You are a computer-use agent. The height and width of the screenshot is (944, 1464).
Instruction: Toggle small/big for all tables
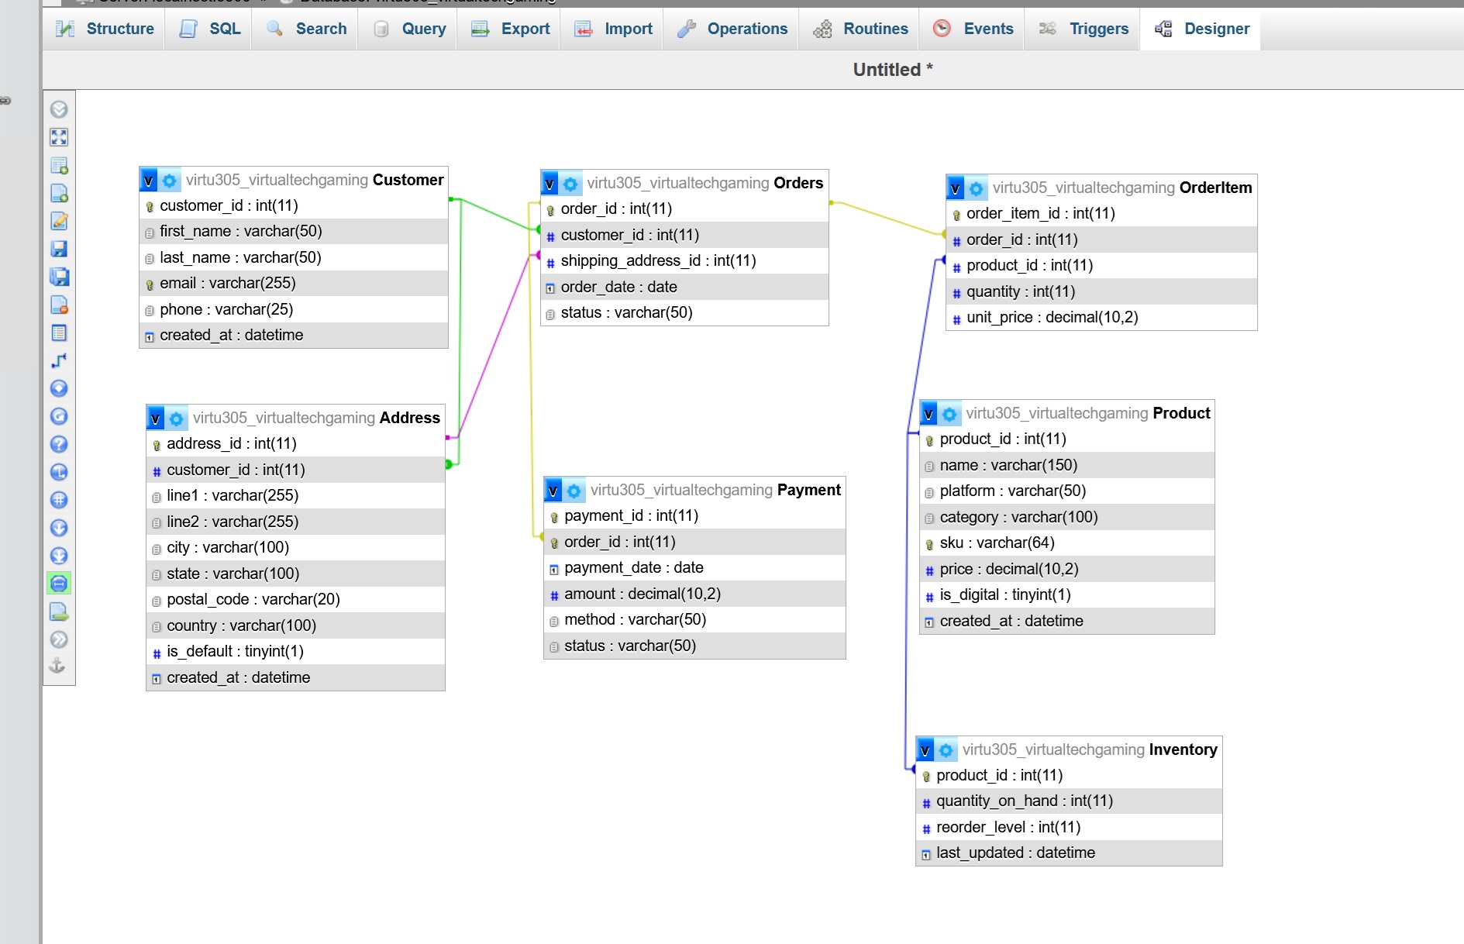[x=59, y=528]
